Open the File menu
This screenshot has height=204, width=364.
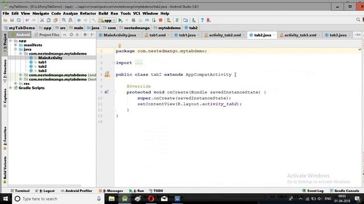point(6,14)
